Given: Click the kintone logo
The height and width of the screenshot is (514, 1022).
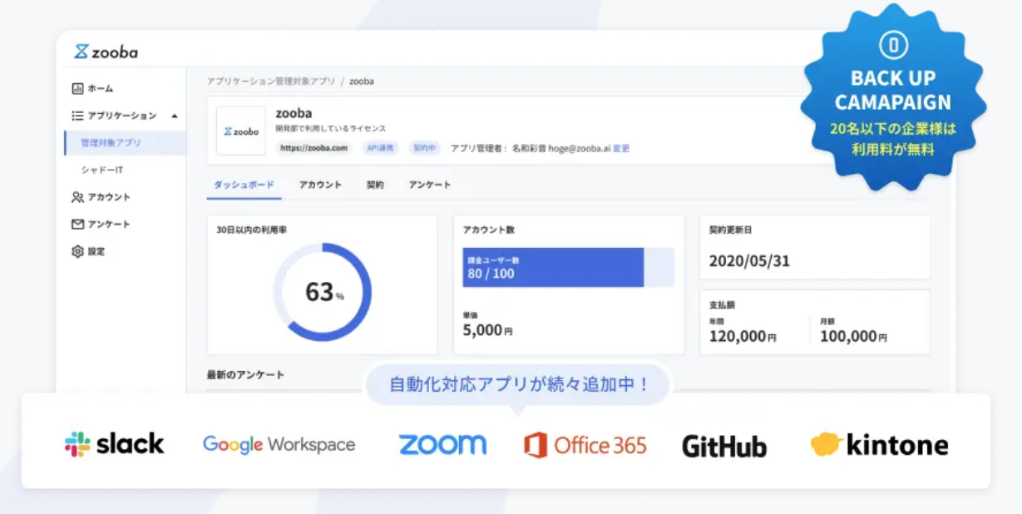Looking at the screenshot, I should click(x=879, y=445).
